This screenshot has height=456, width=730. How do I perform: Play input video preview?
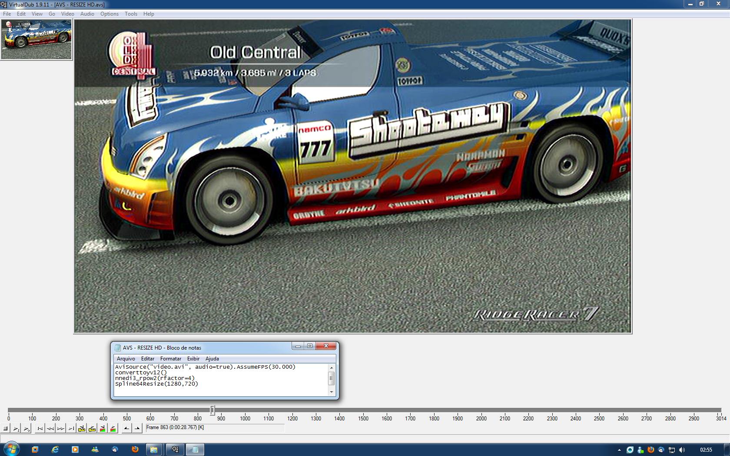coord(16,429)
